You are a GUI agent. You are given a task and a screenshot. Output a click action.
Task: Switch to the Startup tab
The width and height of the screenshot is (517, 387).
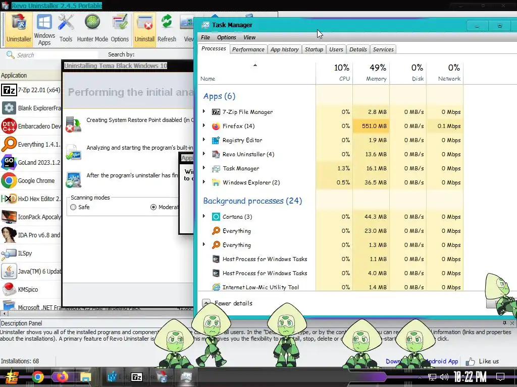[x=314, y=49]
